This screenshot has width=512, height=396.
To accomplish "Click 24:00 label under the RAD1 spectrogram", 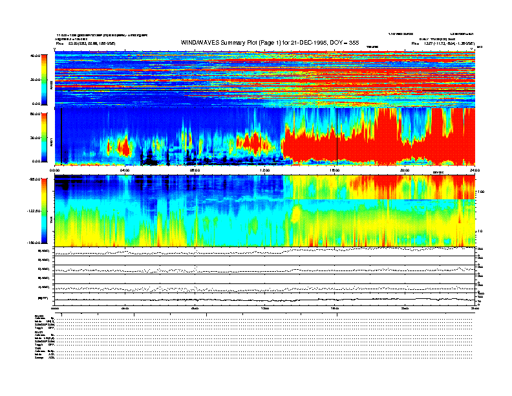I will tap(475, 170).
